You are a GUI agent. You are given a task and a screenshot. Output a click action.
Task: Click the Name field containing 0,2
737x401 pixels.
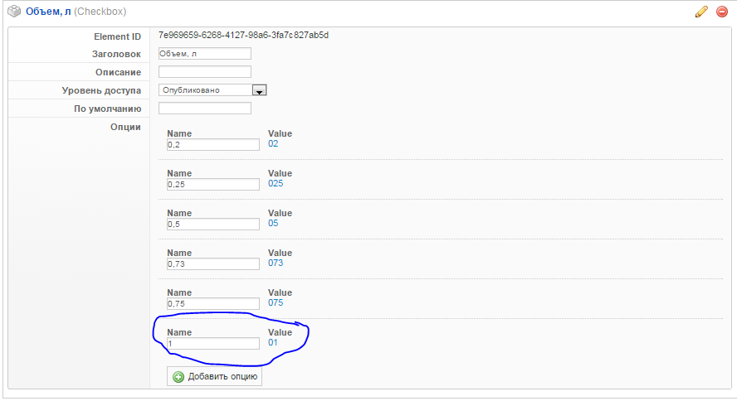click(x=213, y=144)
